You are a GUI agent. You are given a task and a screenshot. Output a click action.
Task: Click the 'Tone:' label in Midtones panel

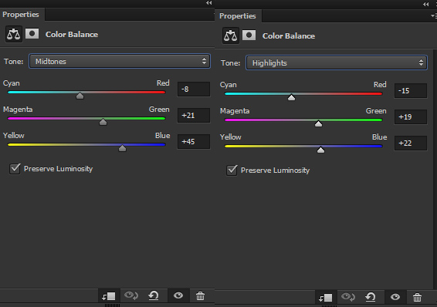tap(13, 61)
